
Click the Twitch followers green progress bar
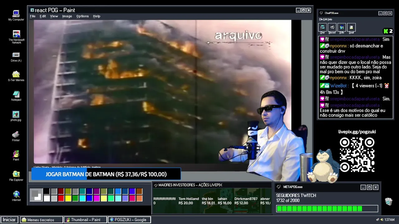click(327, 209)
